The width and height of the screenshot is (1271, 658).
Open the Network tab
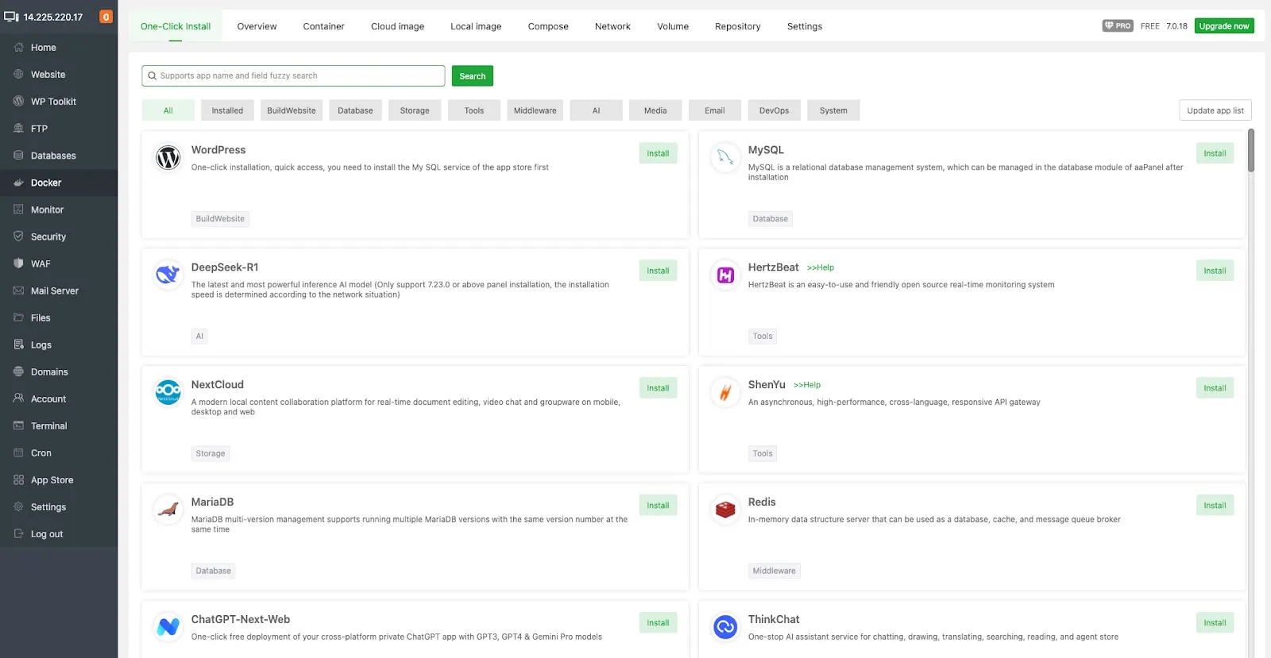click(612, 26)
